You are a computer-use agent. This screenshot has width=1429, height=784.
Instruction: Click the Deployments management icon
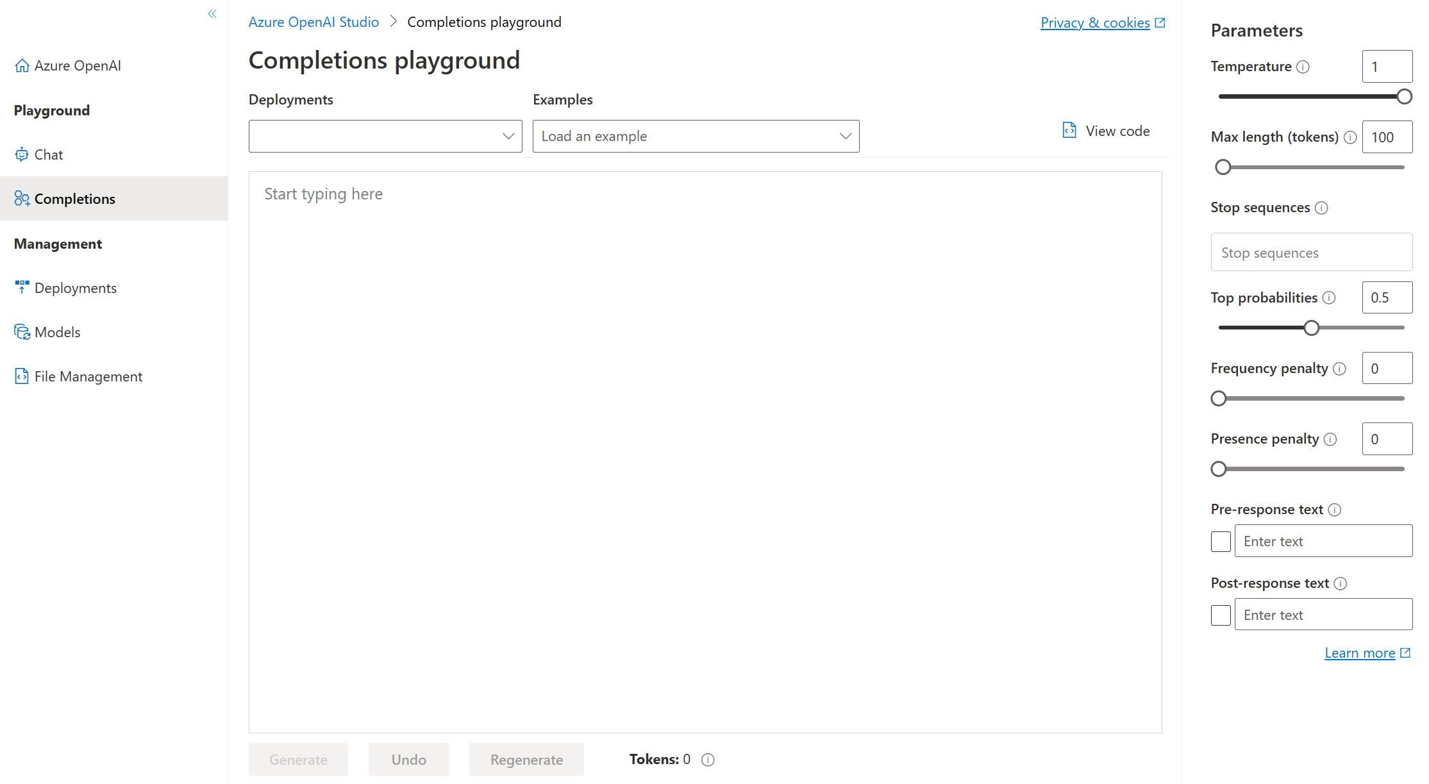[21, 287]
